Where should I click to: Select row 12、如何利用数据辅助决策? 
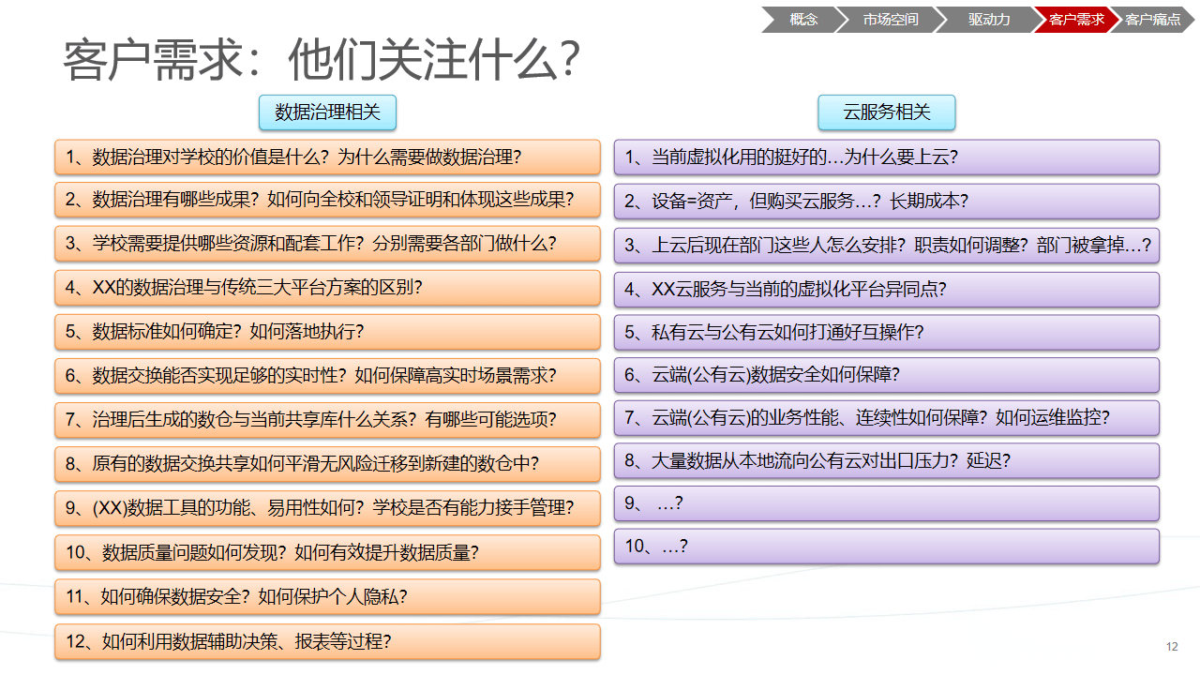(x=327, y=642)
